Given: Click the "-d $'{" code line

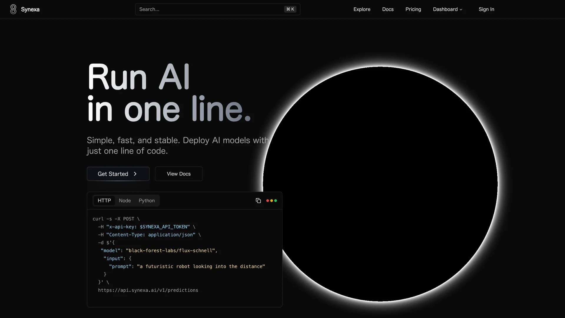Looking at the screenshot, I should point(106,243).
